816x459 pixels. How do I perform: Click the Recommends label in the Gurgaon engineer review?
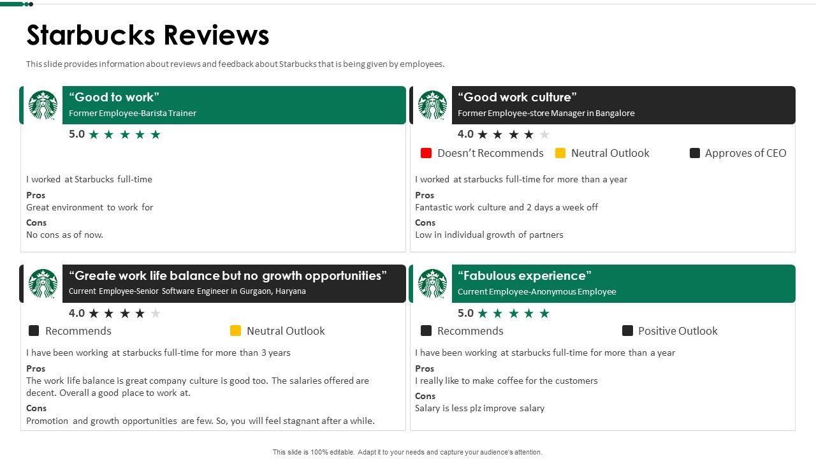click(x=78, y=331)
